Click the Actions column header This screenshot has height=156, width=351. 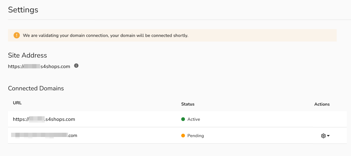322,104
